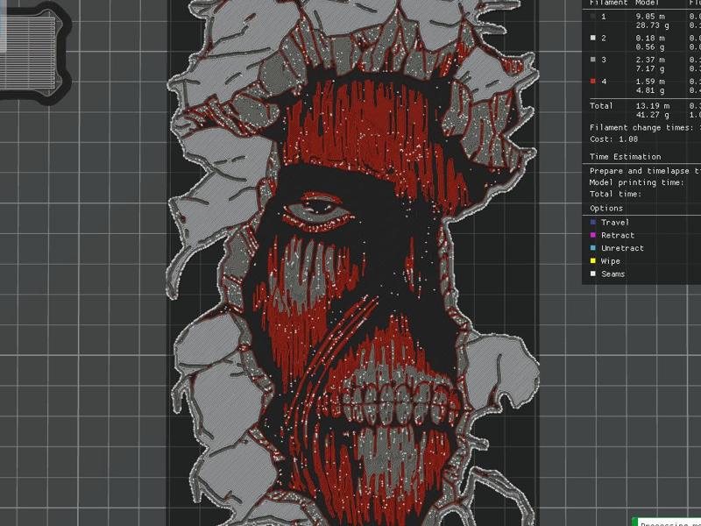Viewport: 701px width, 526px height.
Task: Click the white Filament 2 swatch
Action: click(x=593, y=39)
